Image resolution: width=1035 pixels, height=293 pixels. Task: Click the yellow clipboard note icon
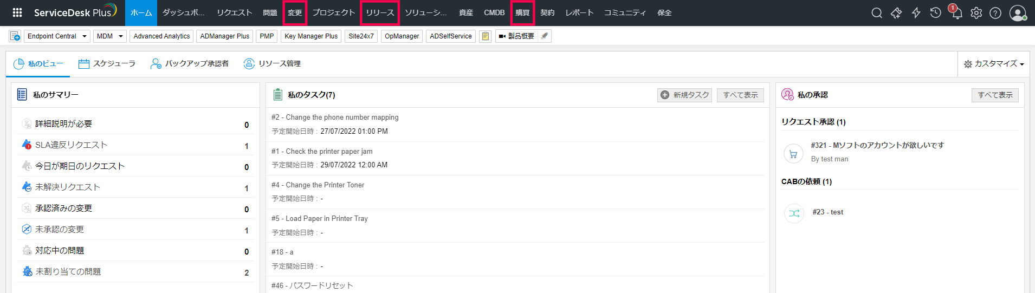tap(486, 36)
